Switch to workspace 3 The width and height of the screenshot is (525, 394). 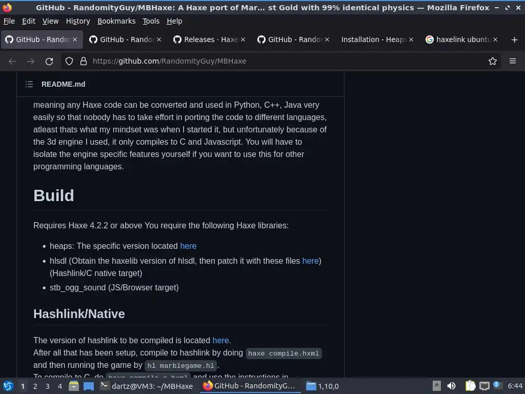(48, 386)
